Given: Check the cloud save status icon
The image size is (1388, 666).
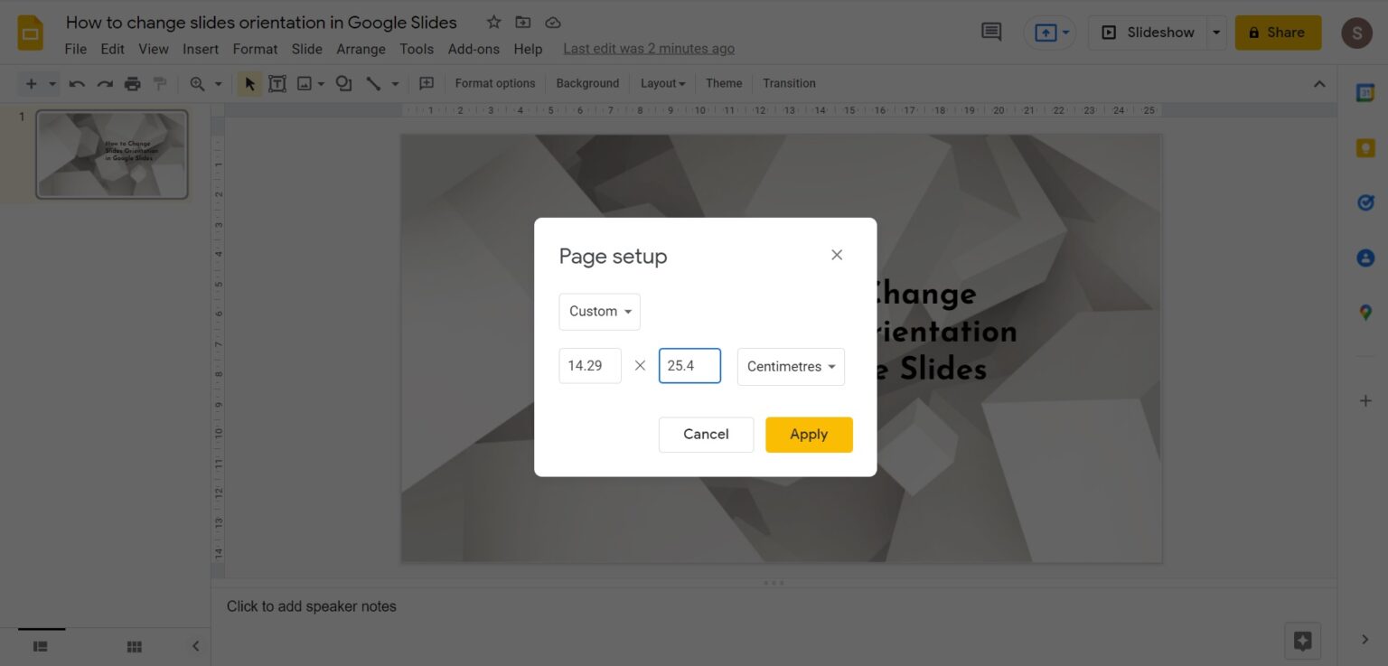Looking at the screenshot, I should [x=553, y=23].
